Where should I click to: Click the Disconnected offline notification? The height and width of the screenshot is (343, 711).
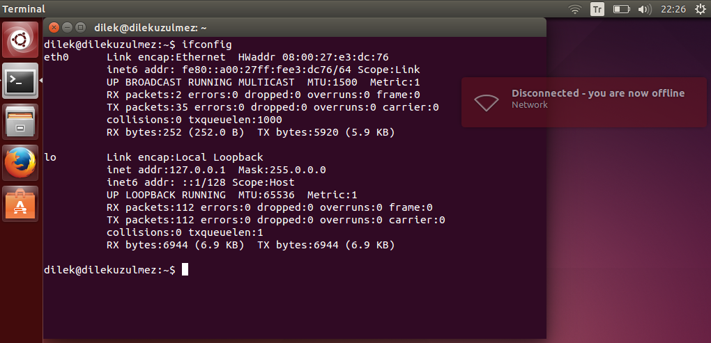(x=584, y=102)
